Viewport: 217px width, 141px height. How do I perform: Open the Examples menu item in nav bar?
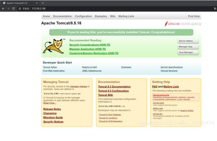pyautogui.click(x=101, y=16)
